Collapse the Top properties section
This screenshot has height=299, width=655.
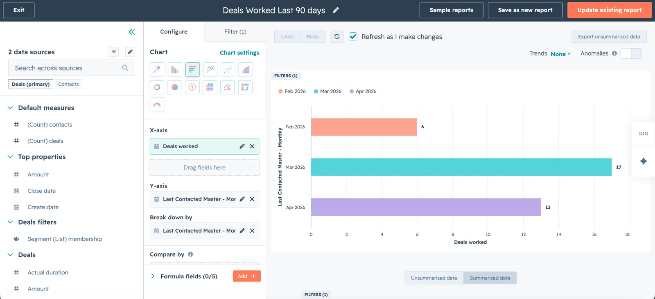click(x=10, y=157)
